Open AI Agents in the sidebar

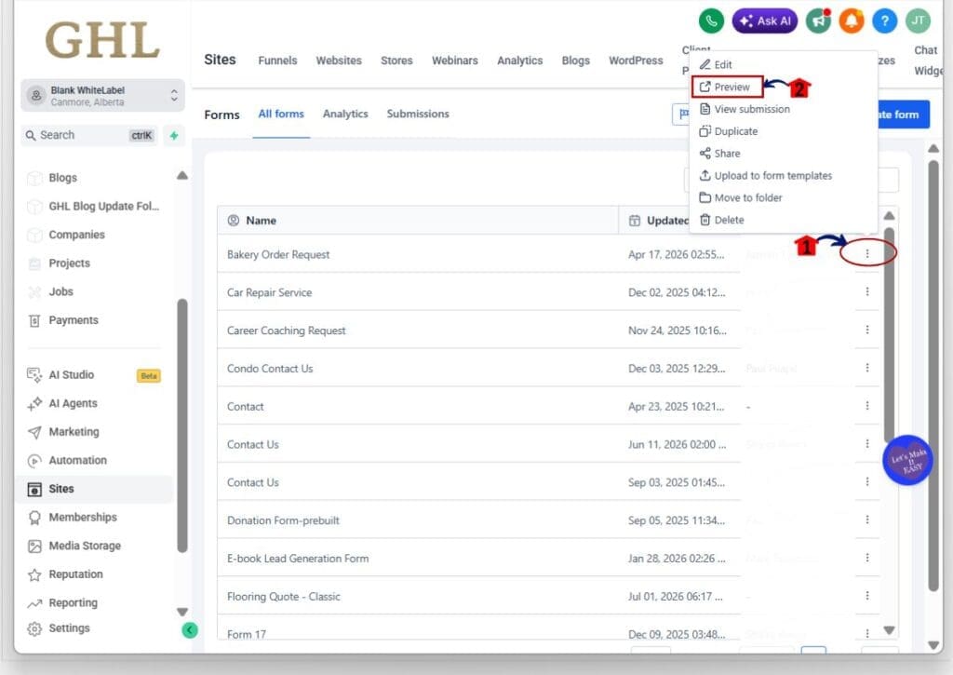click(x=73, y=404)
